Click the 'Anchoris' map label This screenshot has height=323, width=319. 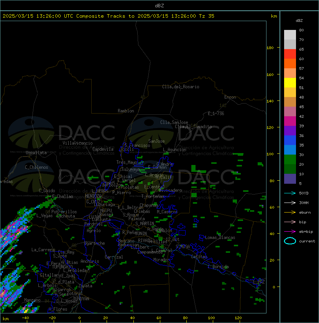(90, 261)
